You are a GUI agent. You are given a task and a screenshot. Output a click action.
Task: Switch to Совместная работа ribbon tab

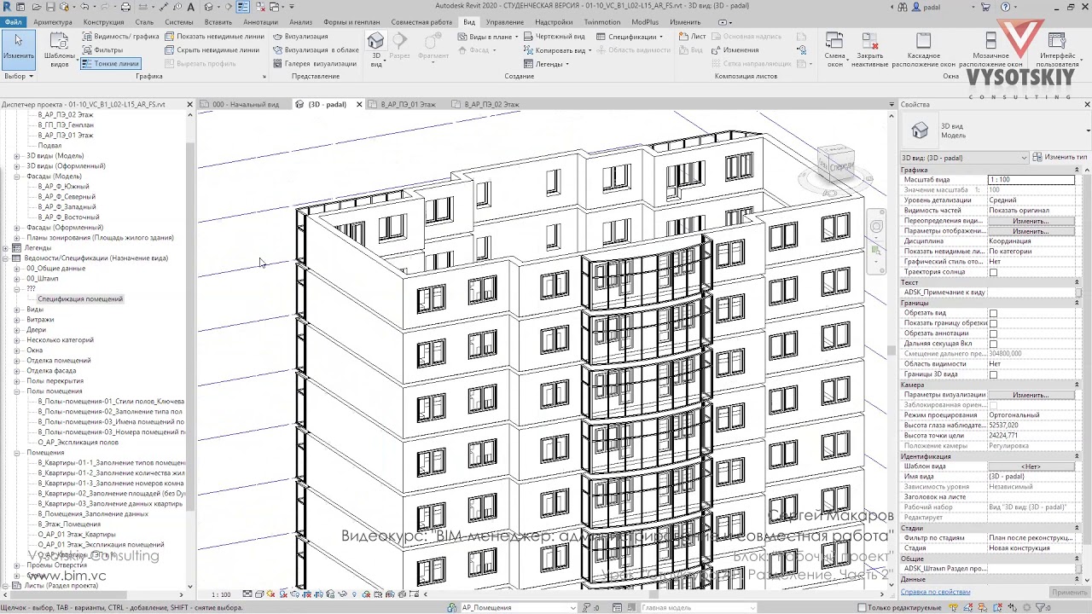click(421, 21)
